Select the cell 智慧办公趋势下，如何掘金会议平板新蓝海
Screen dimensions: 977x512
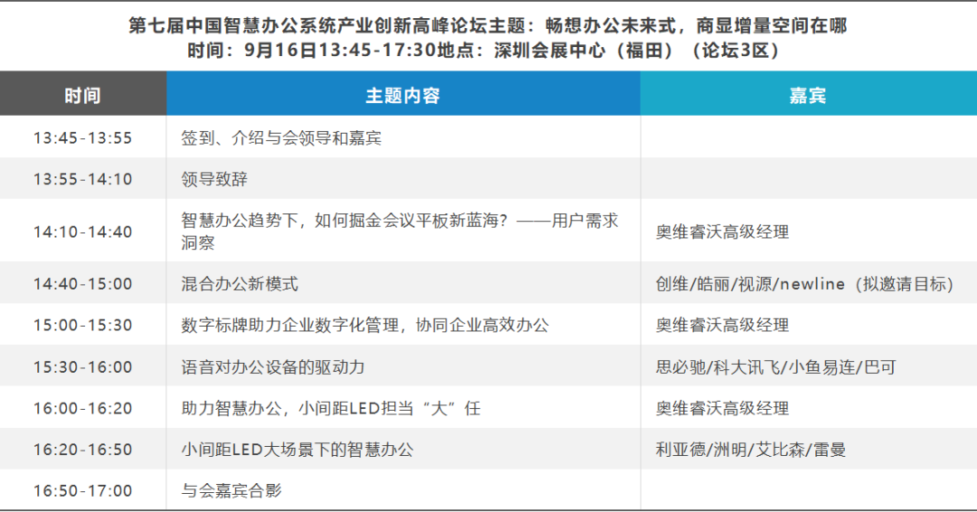(403, 231)
